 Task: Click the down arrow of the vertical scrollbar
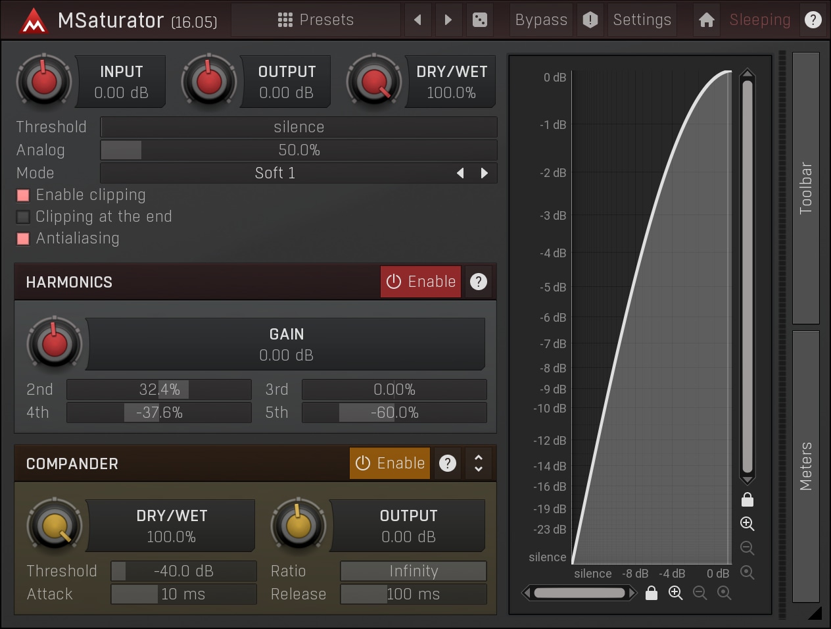click(x=747, y=480)
